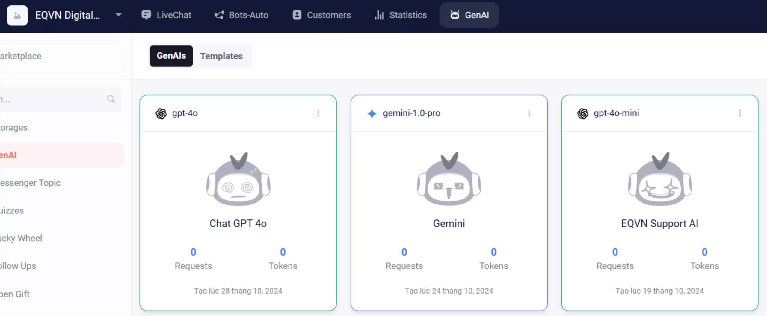Open the EQVN Support AI bot name

coord(659,223)
